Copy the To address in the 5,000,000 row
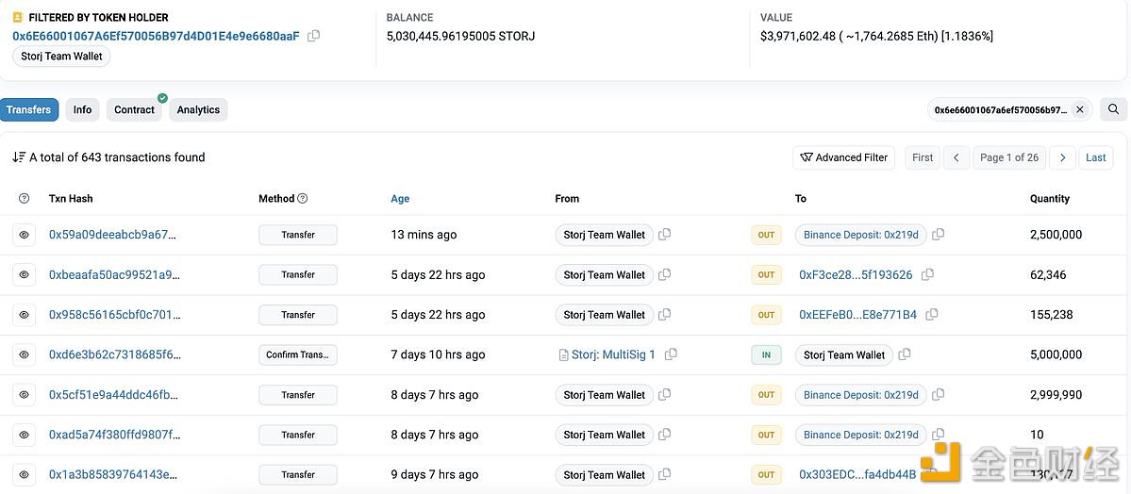Image resolution: width=1131 pixels, height=494 pixels. click(x=905, y=354)
